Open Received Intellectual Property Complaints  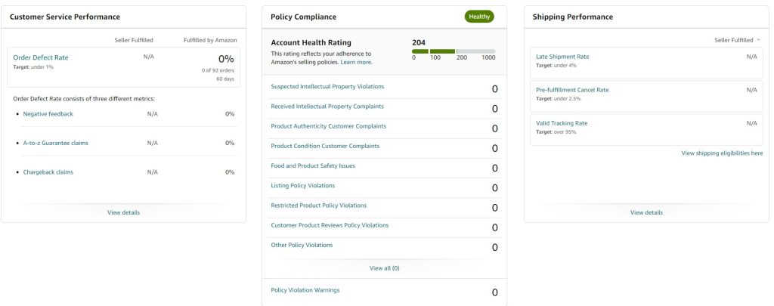point(327,106)
